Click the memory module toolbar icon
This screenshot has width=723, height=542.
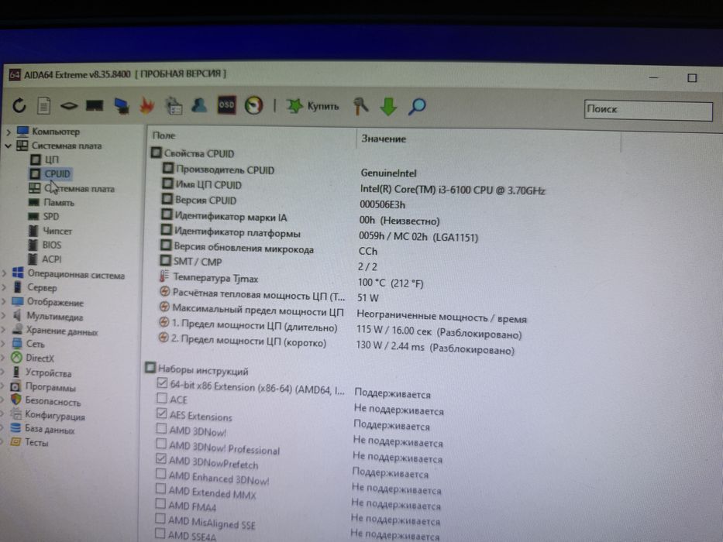pos(95,106)
